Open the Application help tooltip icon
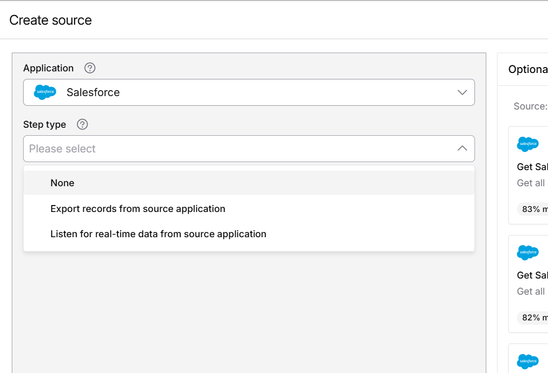The image size is (548, 373). pyautogui.click(x=89, y=68)
